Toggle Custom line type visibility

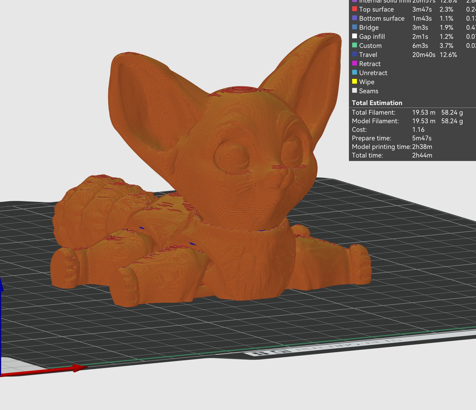pos(370,46)
